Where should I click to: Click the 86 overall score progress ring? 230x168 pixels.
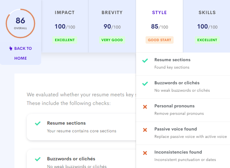pyautogui.click(x=20, y=23)
